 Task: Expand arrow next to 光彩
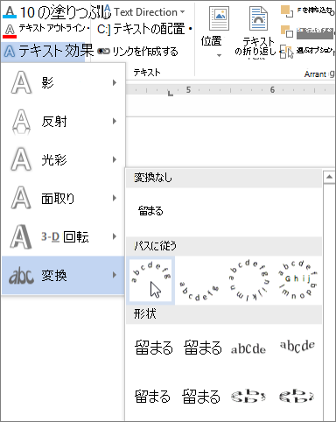pos(115,159)
